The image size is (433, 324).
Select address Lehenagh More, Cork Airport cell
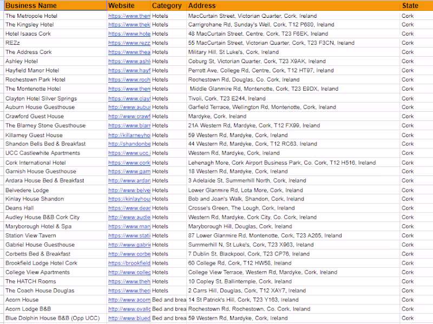pos(293,163)
